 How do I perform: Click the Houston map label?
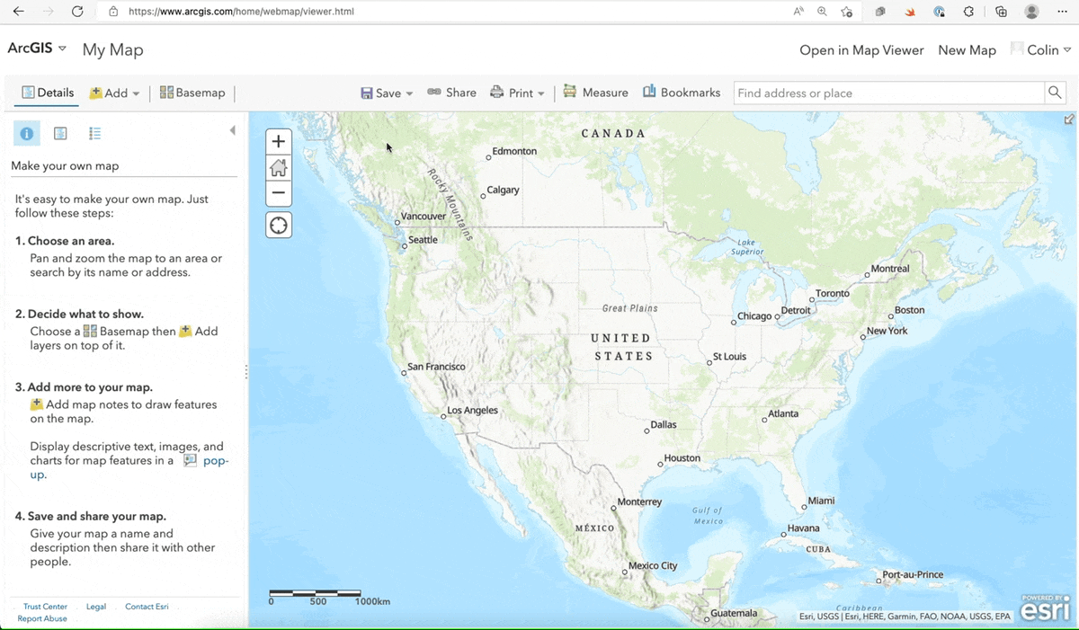click(682, 458)
